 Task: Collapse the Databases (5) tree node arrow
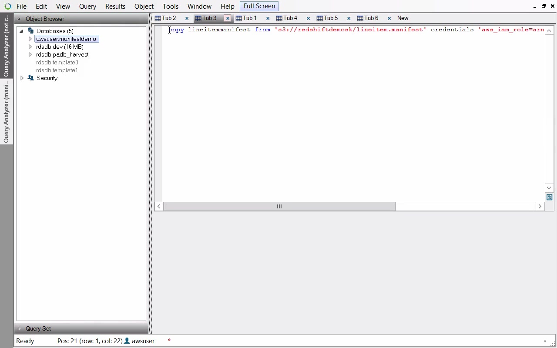(21, 31)
